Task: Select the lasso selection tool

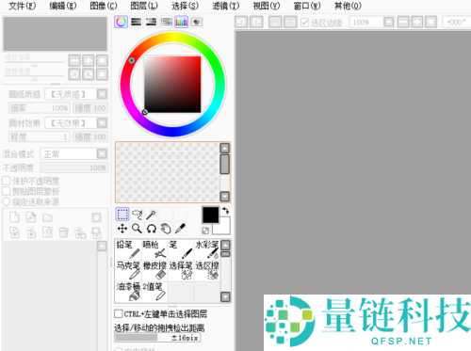Action: point(137,215)
